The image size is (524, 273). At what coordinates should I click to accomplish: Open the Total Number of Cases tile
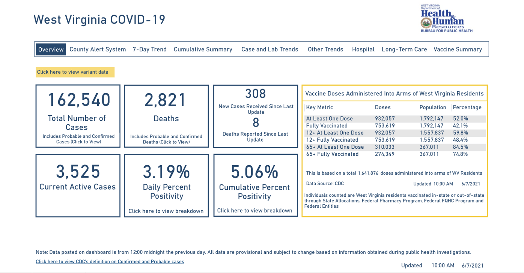tap(78, 116)
